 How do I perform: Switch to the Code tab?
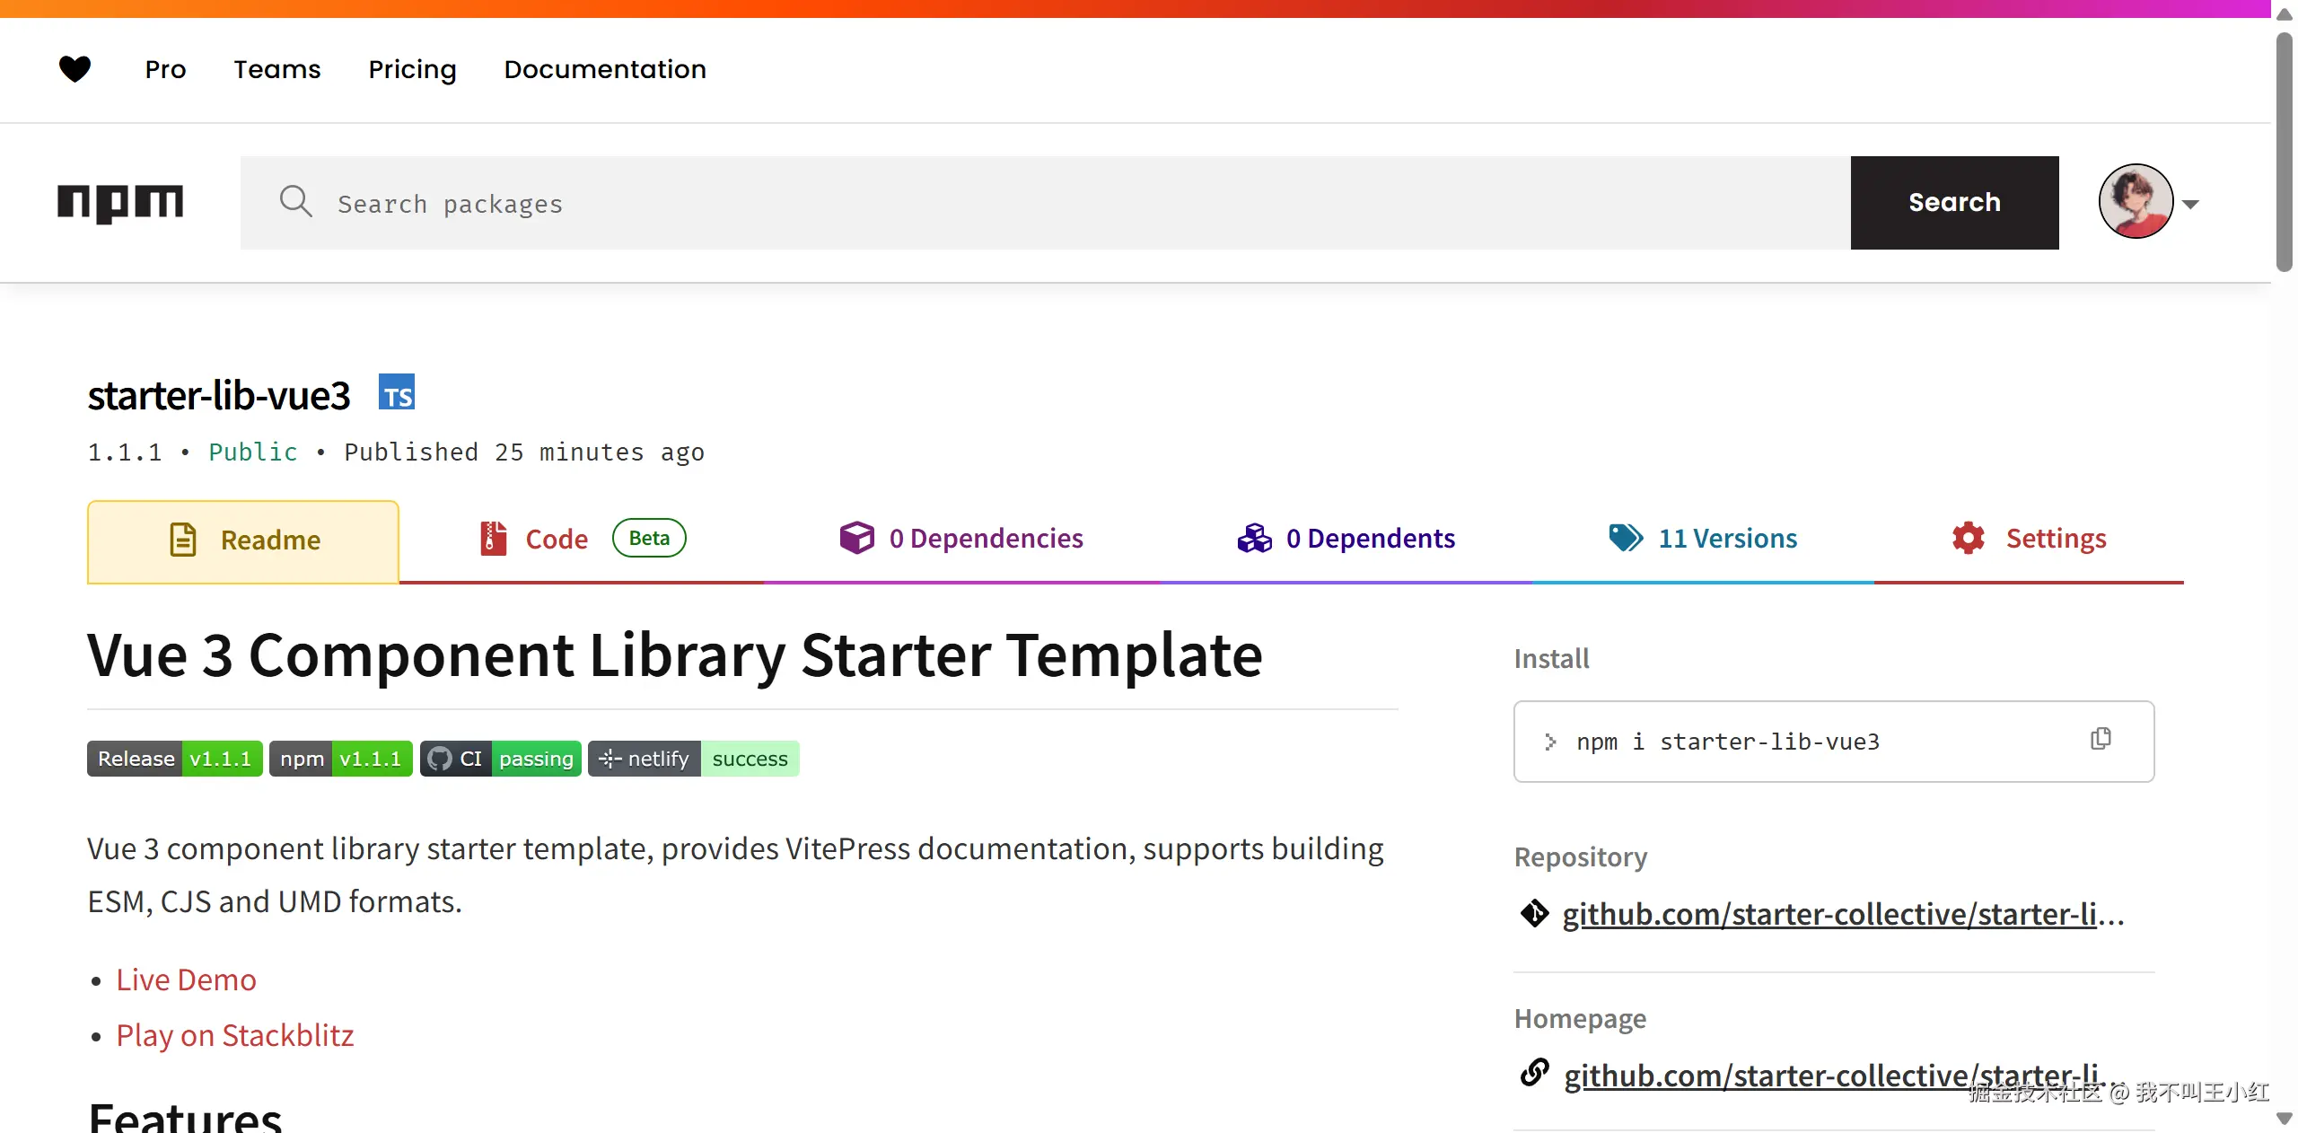[557, 539]
